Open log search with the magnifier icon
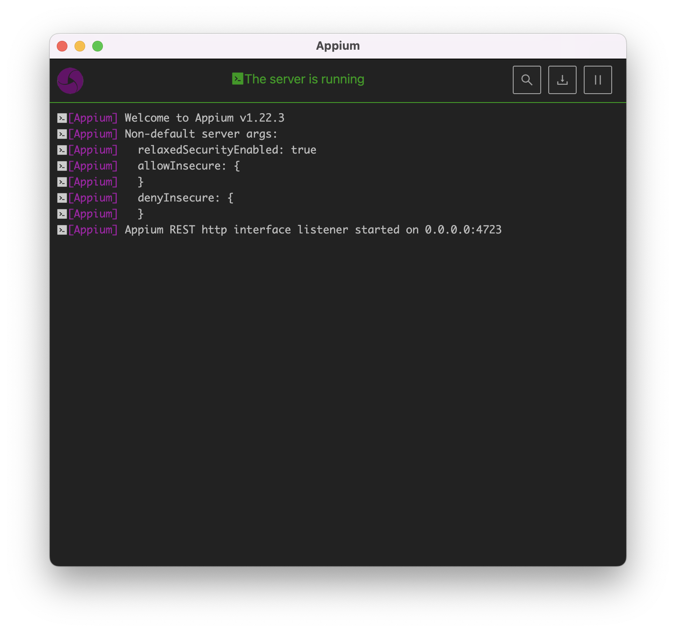This screenshot has height=632, width=676. pyautogui.click(x=527, y=80)
